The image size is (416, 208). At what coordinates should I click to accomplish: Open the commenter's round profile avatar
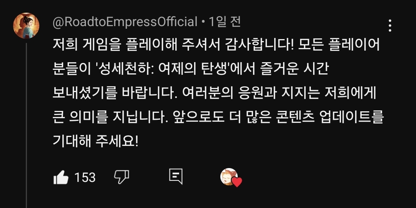click(x=26, y=26)
